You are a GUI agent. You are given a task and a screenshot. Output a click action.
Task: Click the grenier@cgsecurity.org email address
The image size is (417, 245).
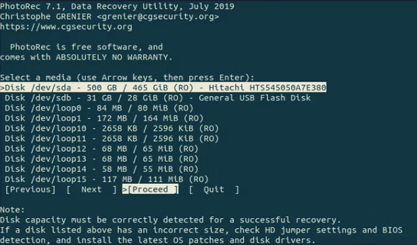pos(157,17)
